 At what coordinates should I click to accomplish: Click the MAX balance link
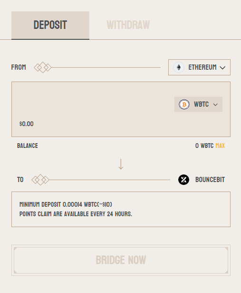[220, 146]
